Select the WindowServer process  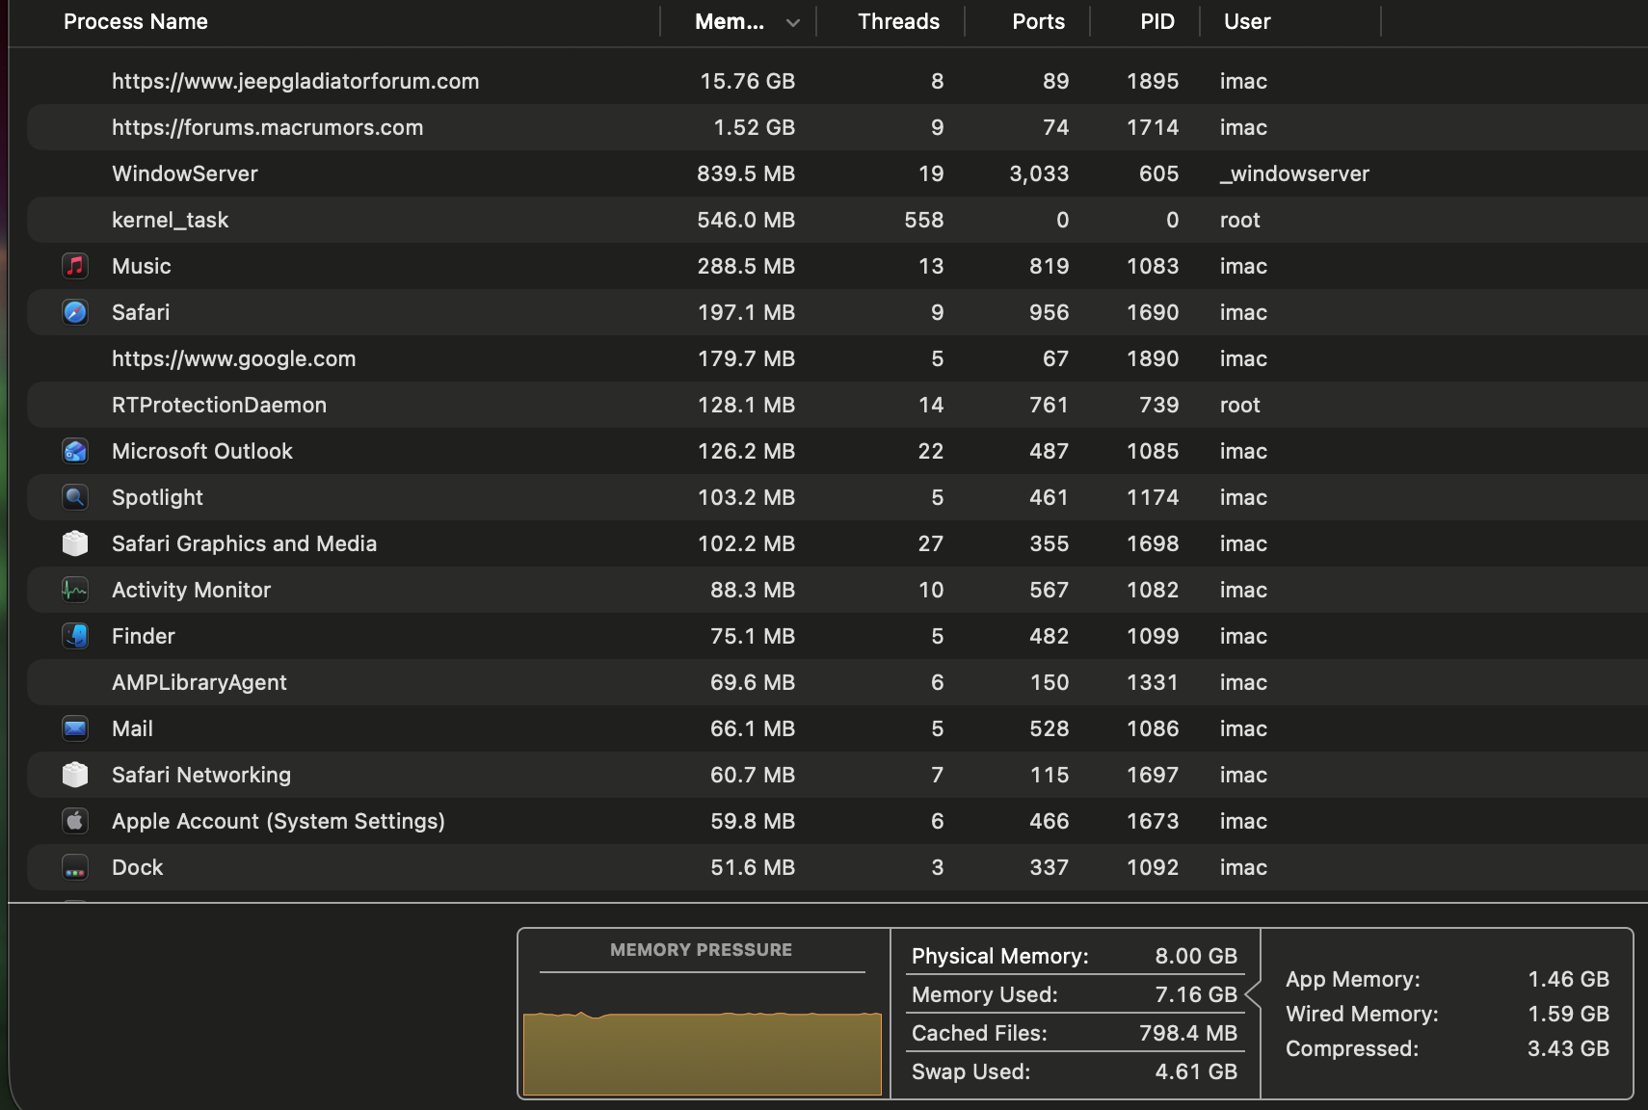(x=185, y=173)
